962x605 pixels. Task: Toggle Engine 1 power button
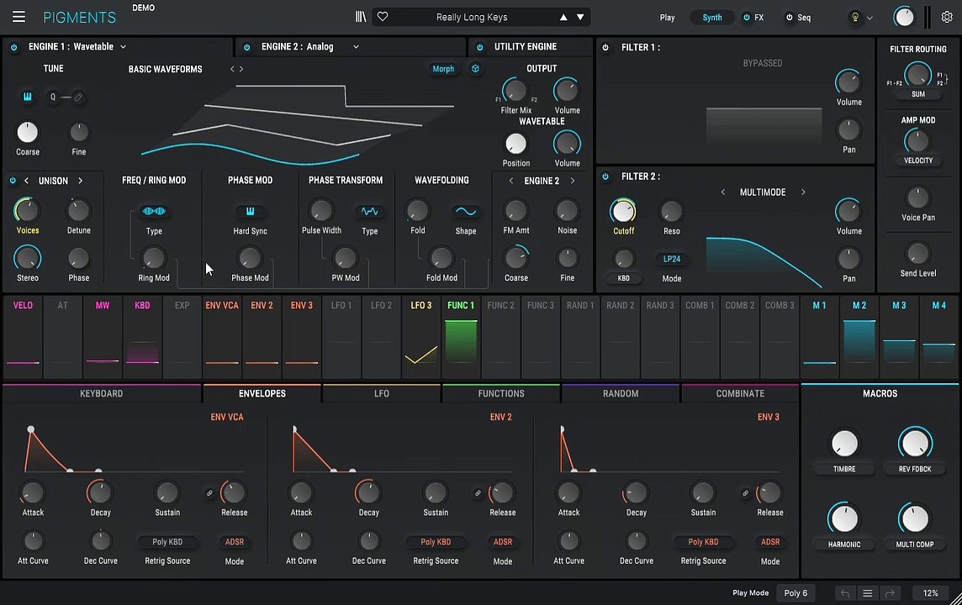(14, 47)
